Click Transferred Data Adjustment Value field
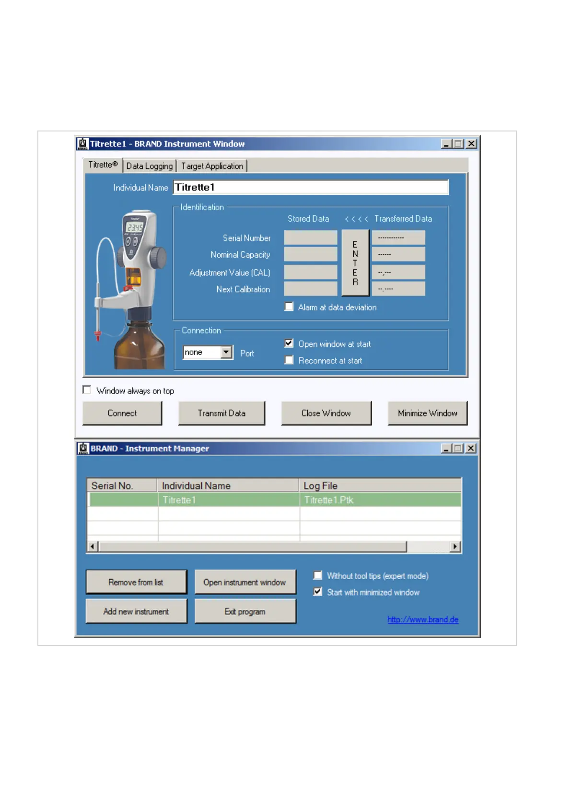Image resolution: width=571 pixels, height=808 pixels. pos(398,272)
